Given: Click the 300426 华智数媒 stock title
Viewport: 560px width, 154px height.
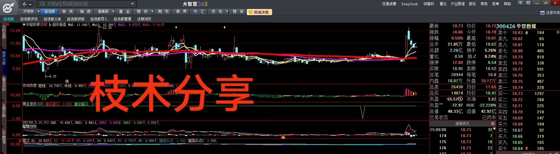Looking at the screenshot, I should pos(516,26).
